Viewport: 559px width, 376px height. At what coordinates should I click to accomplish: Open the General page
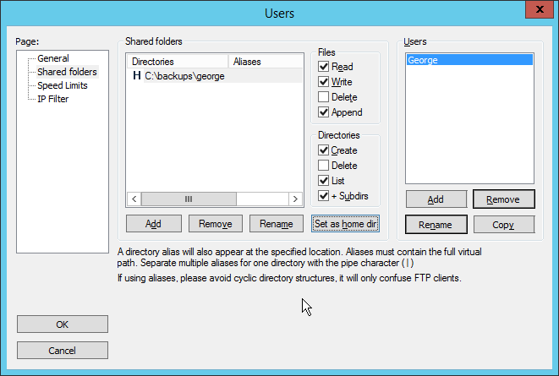pos(53,58)
